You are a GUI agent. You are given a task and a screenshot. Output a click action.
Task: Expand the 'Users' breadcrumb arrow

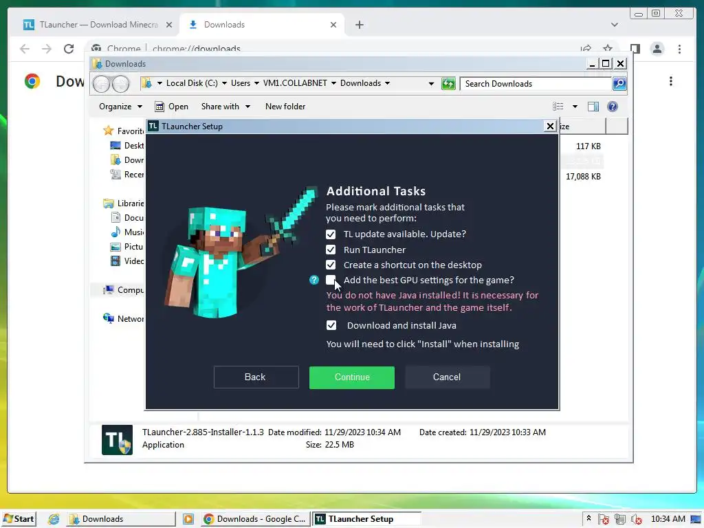click(x=257, y=83)
